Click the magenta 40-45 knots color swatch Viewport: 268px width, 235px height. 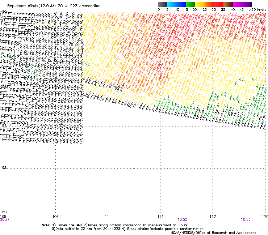(238, 4)
